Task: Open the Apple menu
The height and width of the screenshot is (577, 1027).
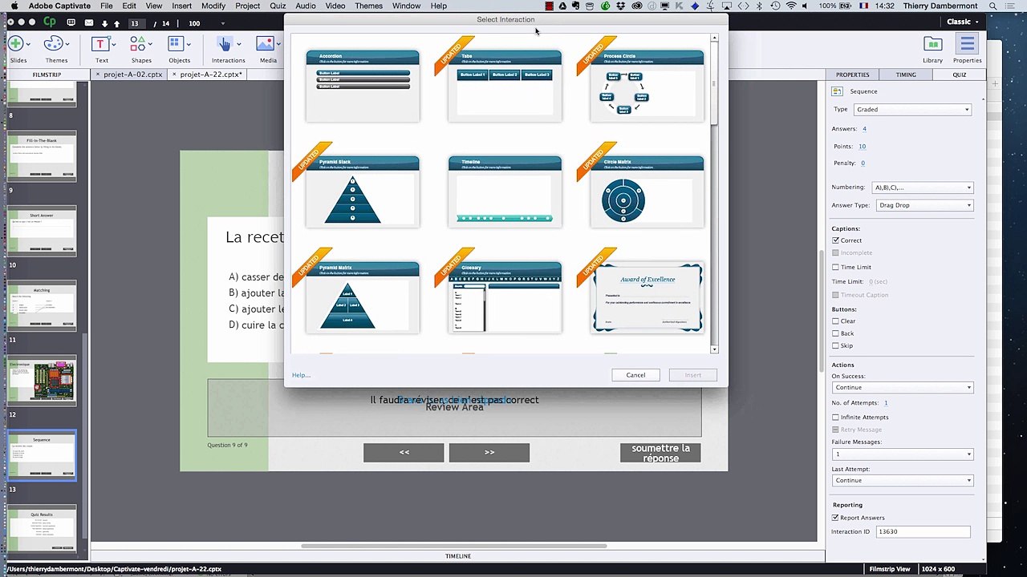Action: [14, 6]
